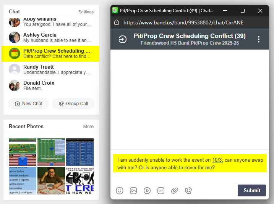Viewport: 274px width, 204px height.
Task: Start a Group Call
Action: click(73, 104)
